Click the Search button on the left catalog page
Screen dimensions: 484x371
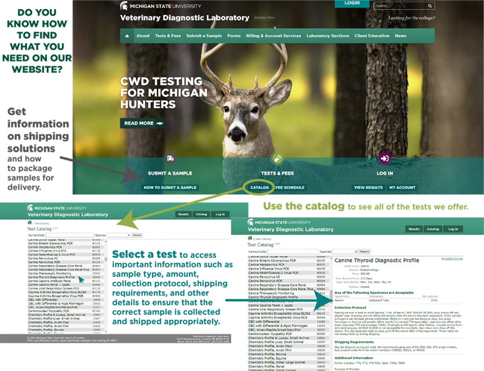coord(137,235)
